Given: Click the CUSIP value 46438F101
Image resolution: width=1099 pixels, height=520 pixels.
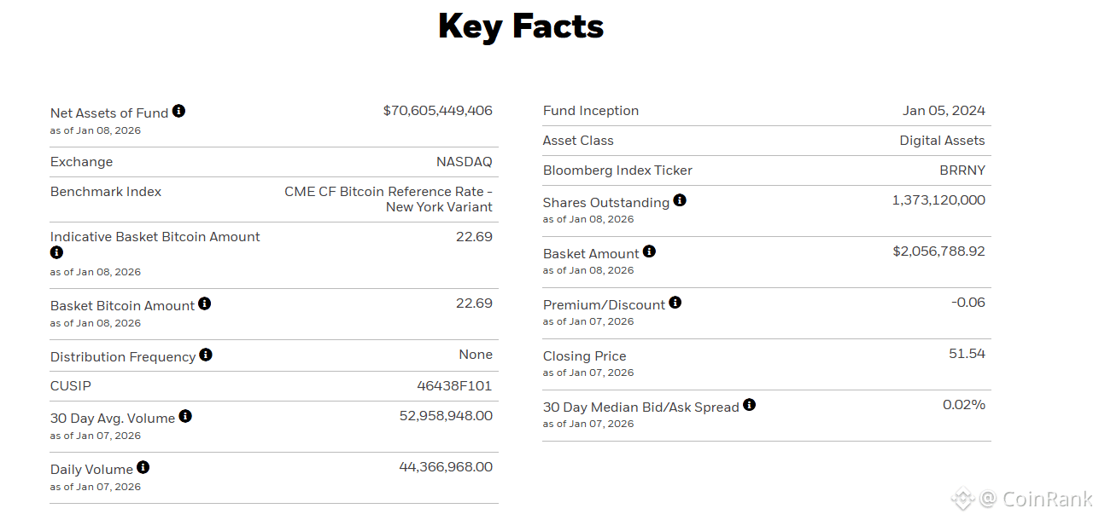Looking at the screenshot, I should [454, 386].
